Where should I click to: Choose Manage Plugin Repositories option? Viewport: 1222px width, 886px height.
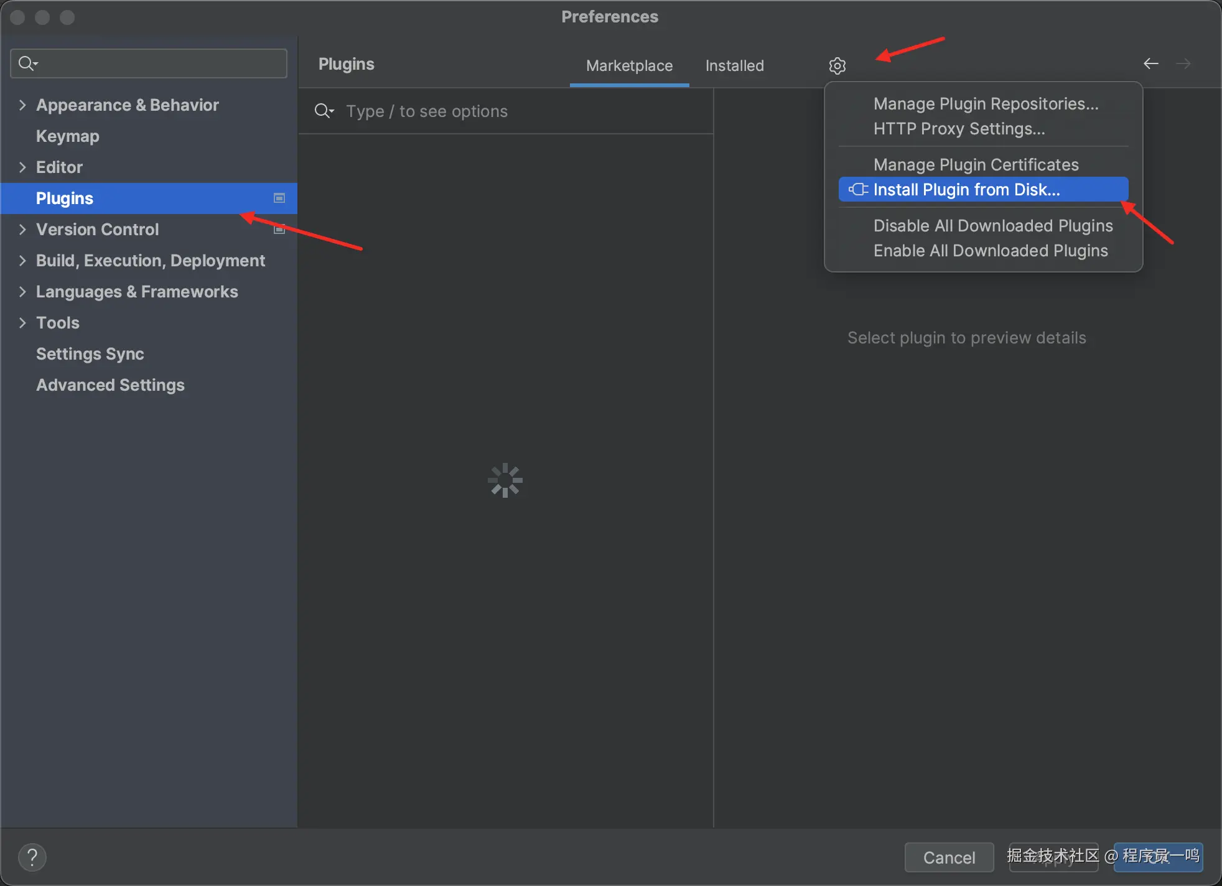986,104
